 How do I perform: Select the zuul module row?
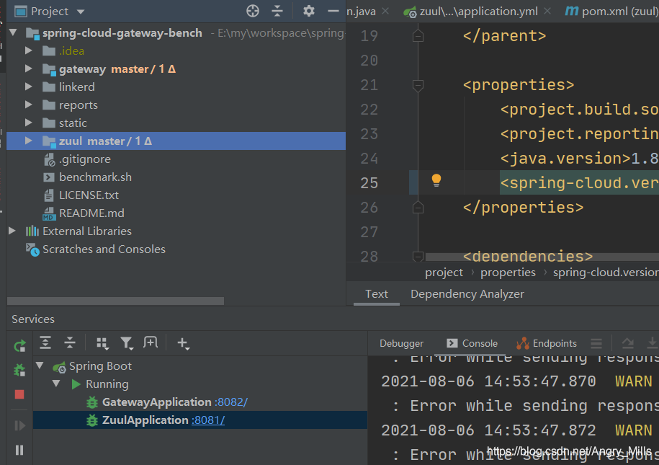click(176, 141)
